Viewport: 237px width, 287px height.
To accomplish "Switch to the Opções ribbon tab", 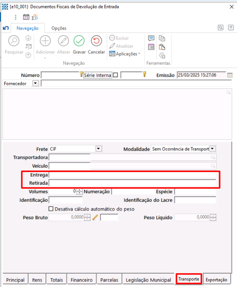I will point(59,28).
